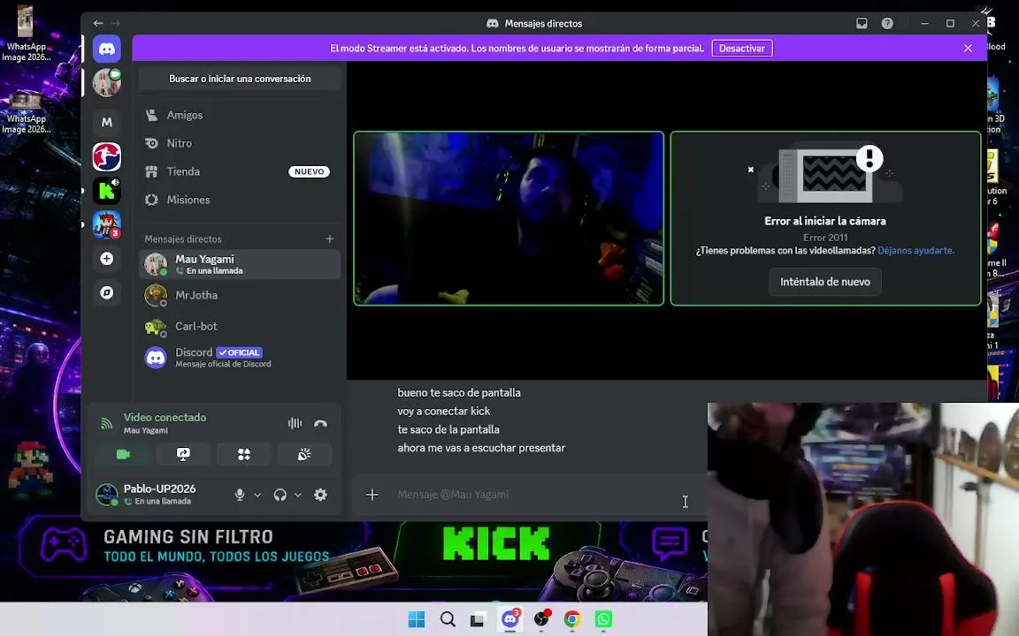Viewport: 1019px width, 636px height.
Task: Click connection signal icon near Video conectado
Action: (106, 424)
